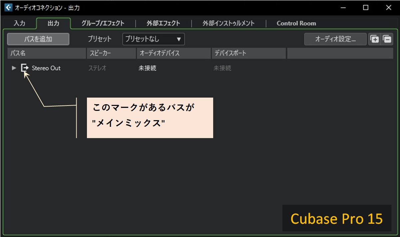Click the main mix arrow icon beside Stereo Out
Image resolution: width=400 pixels, height=237 pixels.
coord(25,68)
